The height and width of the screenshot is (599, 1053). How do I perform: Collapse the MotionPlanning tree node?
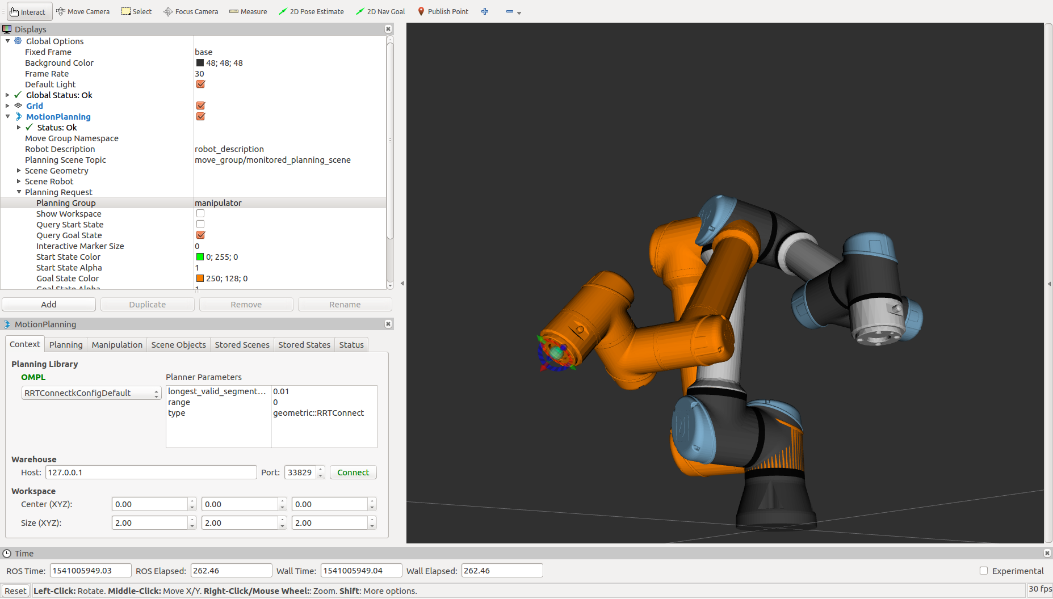click(7, 116)
